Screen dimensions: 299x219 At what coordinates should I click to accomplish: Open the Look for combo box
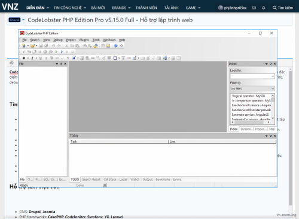(252, 76)
